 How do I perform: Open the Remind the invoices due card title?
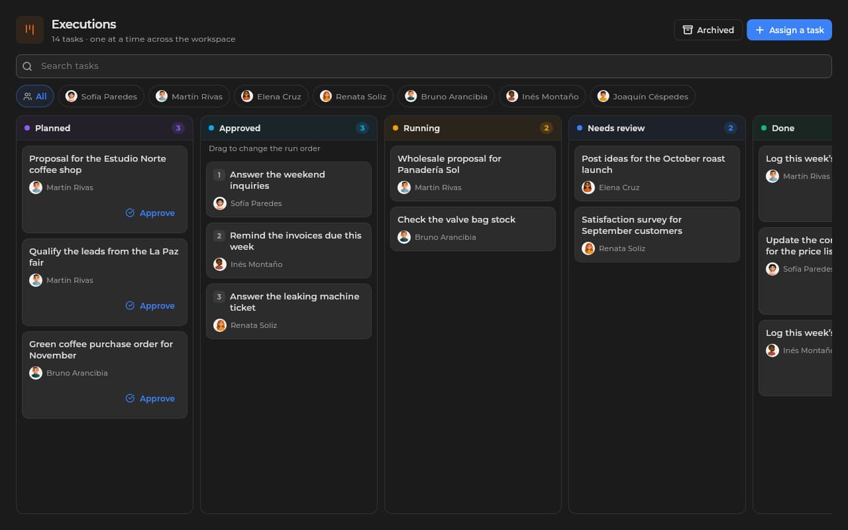tap(296, 241)
